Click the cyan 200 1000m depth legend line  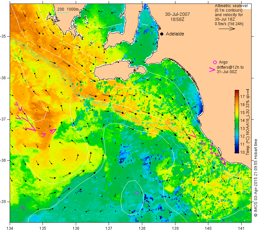64,13
